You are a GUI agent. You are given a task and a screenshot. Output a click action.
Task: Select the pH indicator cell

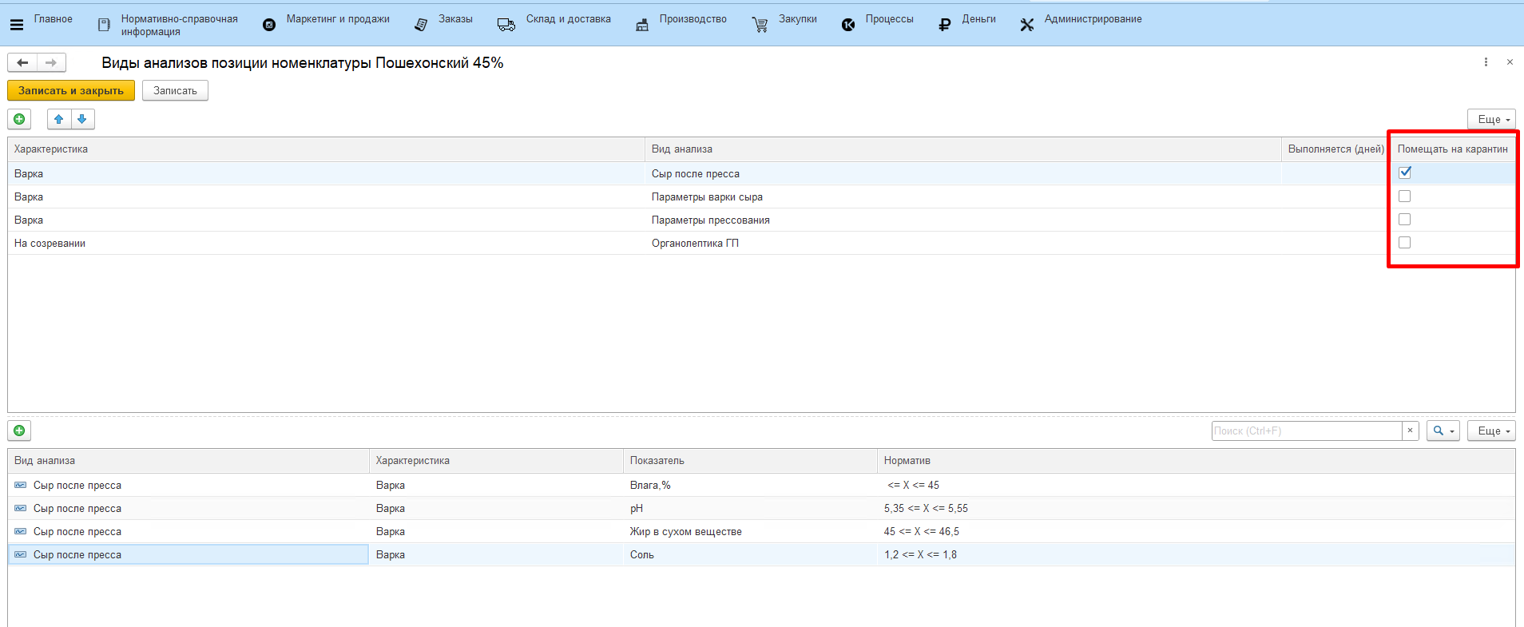tap(750, 508)
